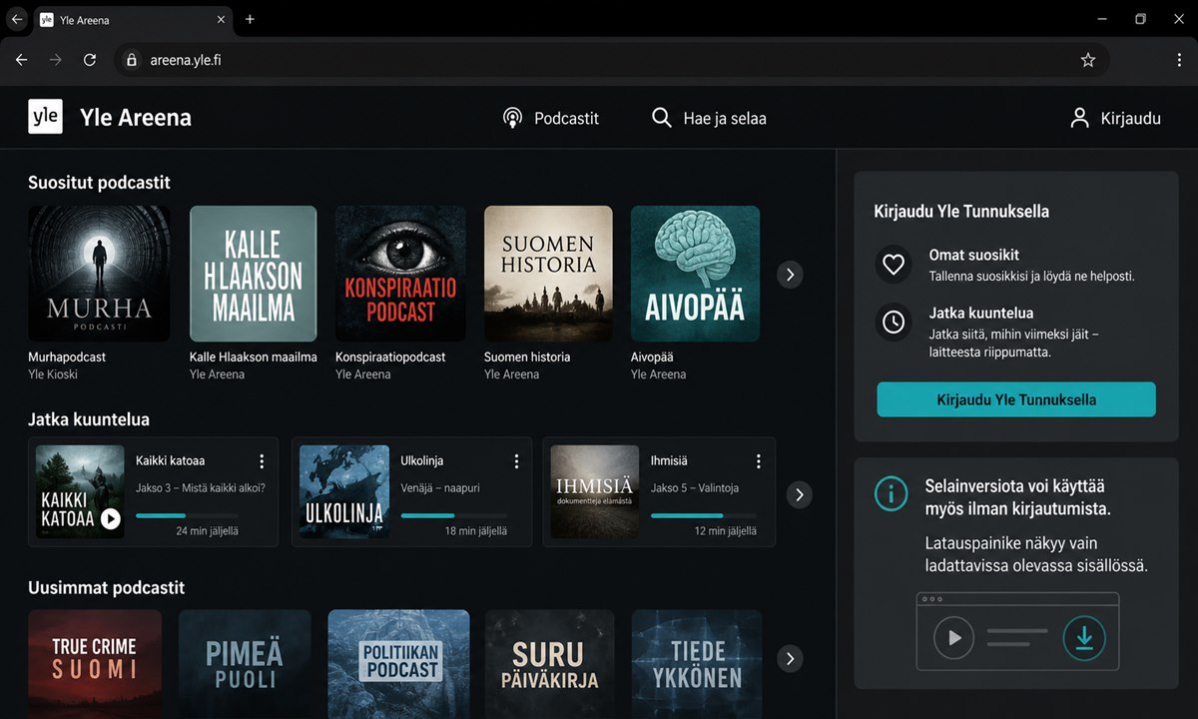
Task: Bookmark this page with star icon
Action: pyautogui.click(x=1088, y=60)
